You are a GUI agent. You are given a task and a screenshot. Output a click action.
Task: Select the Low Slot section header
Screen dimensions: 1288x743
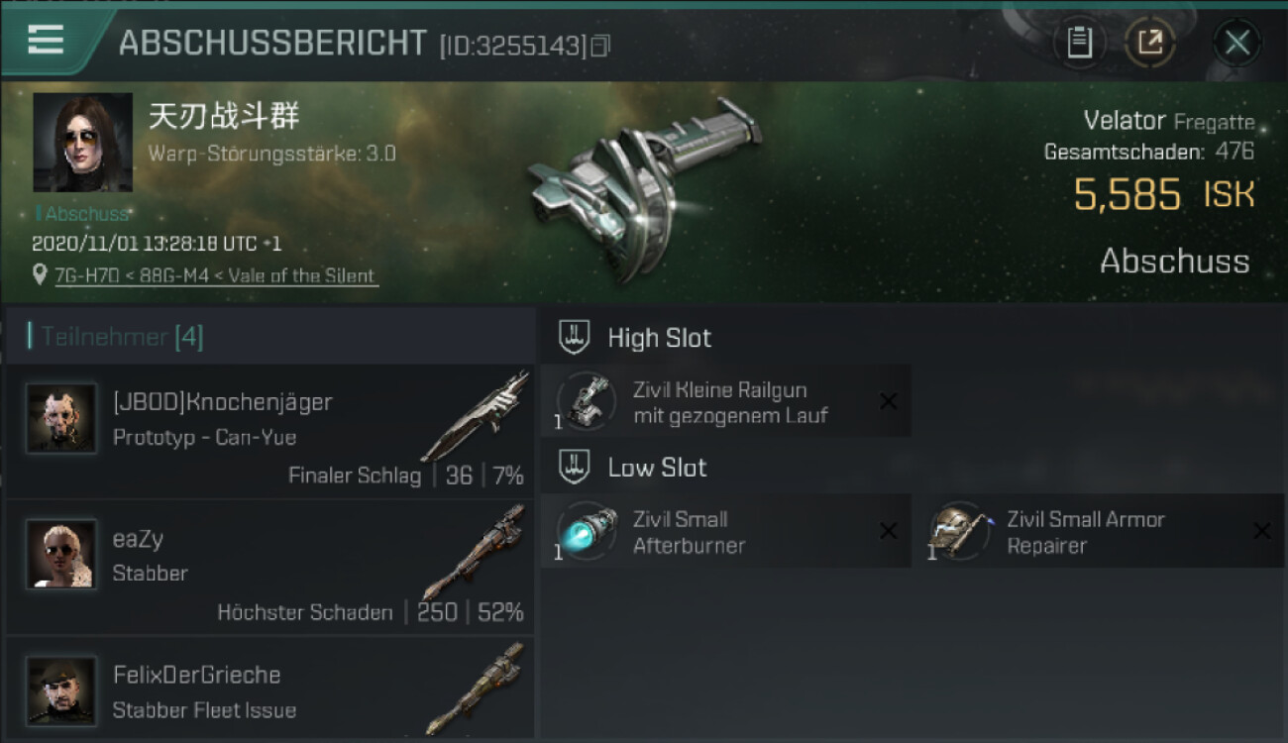click(633, 468)
